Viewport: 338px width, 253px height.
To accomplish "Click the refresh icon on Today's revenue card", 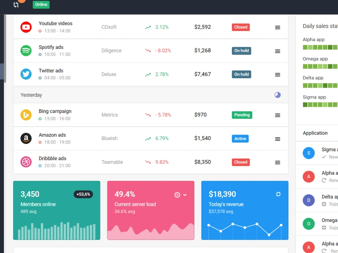I will 278,194.
